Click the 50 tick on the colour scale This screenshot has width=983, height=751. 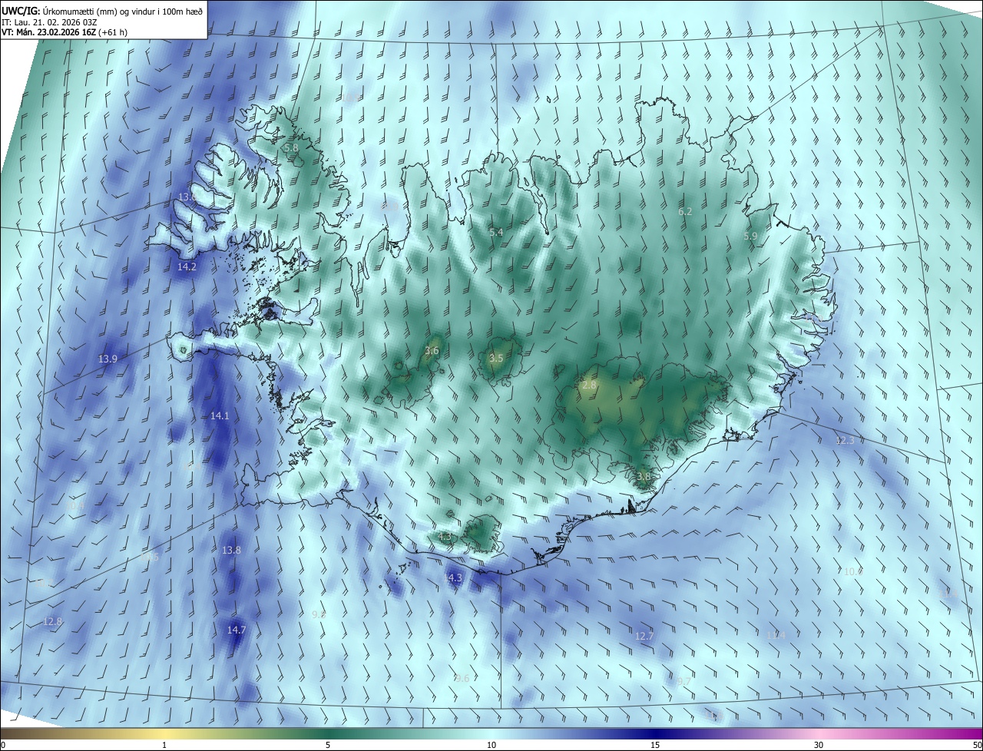[x=977, y=745]
